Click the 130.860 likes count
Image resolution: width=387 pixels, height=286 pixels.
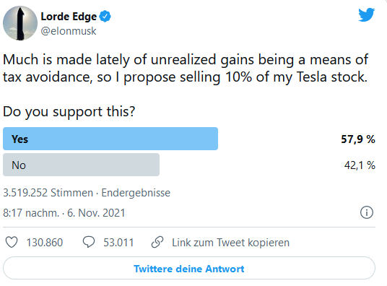tap(45, 243)
